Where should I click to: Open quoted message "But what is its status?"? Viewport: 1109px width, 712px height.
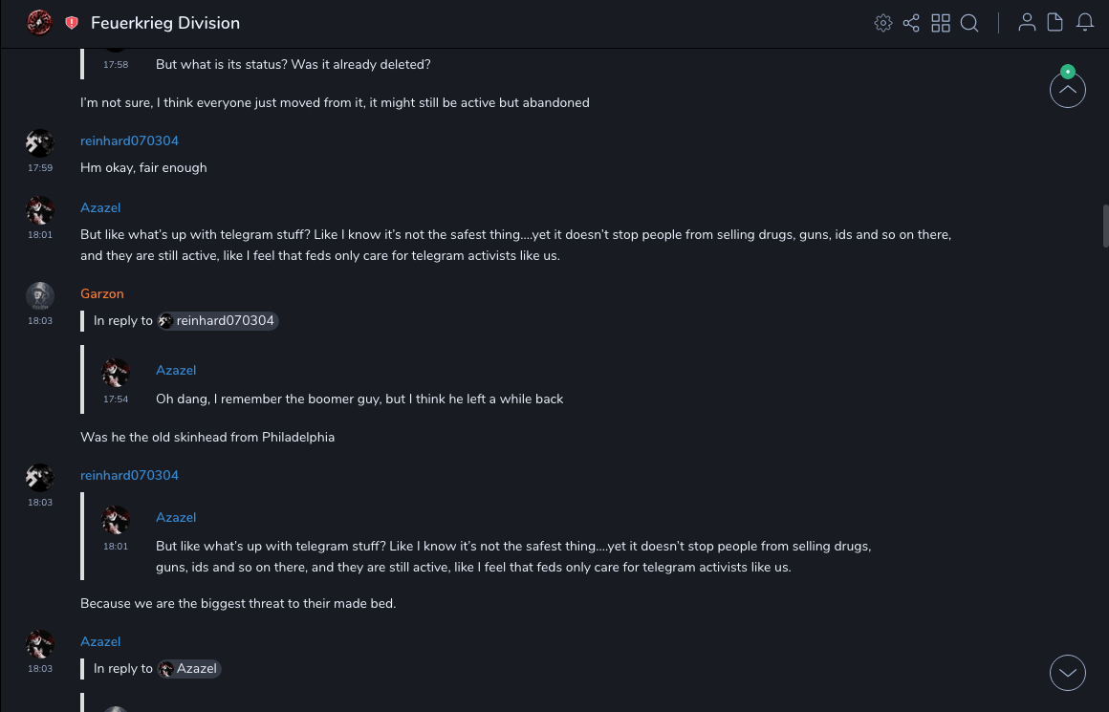pos(293,65)
